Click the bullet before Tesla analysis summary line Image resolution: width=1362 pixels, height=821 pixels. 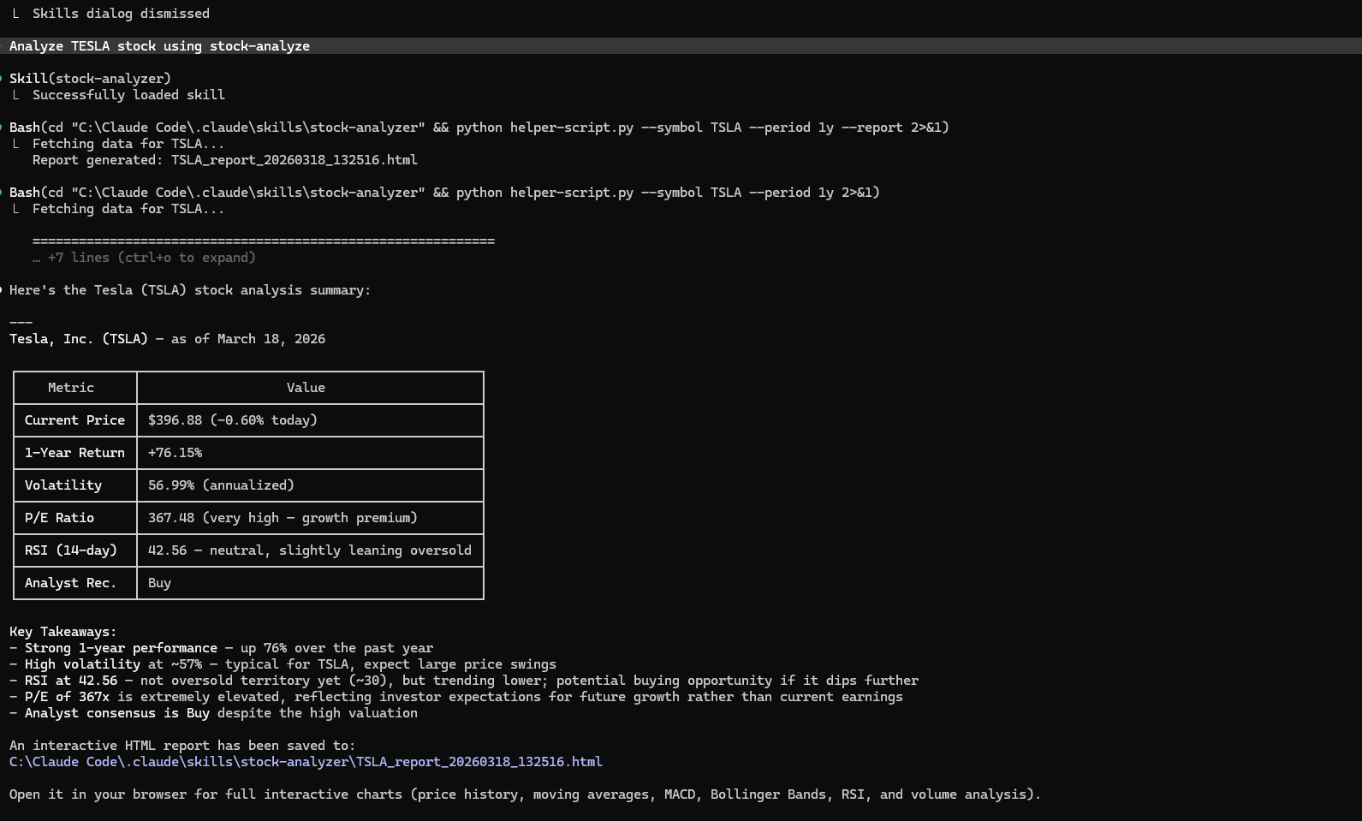point(2,290)
